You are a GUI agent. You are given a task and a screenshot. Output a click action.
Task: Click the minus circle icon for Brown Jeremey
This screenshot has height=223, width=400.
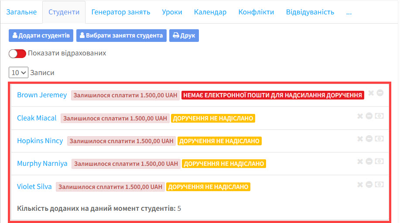(x=380, y=93)
